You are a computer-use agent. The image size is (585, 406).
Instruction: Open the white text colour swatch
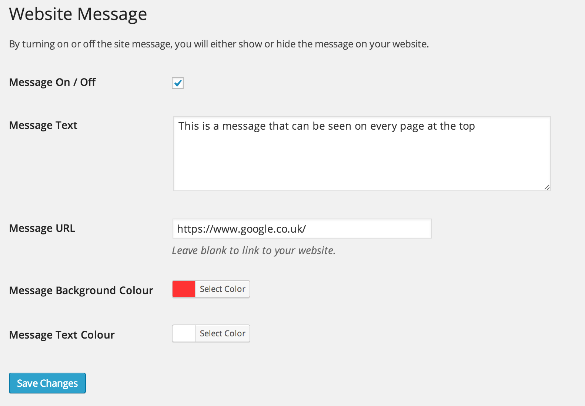184,333
